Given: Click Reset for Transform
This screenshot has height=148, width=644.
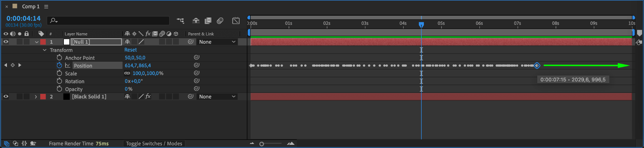Looking at the screenshot, I should 130,50.
